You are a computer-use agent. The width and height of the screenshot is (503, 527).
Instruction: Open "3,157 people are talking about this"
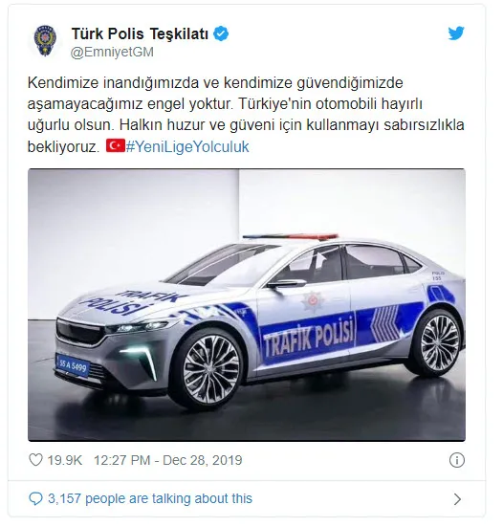click(150, 498)
